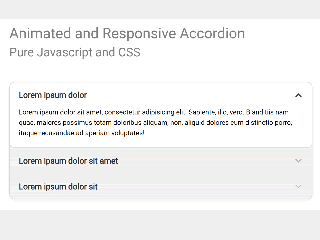Collapse the open Lorem ipsum dolor section
Image resolution: width=320 pixels, height=240 pixels.
(x=53, y=95)
